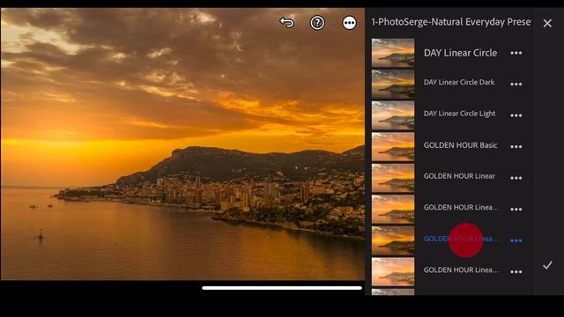This screenshot has height=317, width=564.
Task: Open the 1-PhotoSerge-Natural Everyday preset group dropdown
Action: pos(451,22)
